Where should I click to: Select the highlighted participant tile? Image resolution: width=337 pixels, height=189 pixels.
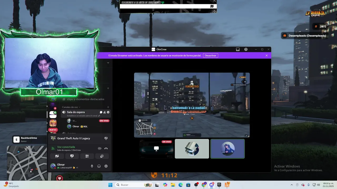[227, 149]
